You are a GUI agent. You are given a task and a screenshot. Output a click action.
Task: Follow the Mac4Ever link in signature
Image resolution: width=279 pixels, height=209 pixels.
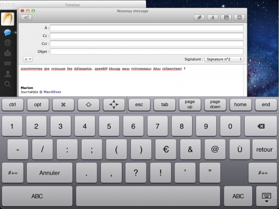click(x=53, y=92)
